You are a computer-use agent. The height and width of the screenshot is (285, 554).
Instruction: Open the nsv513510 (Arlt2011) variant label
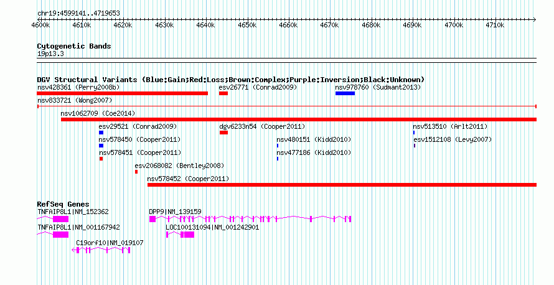(450, 126)
